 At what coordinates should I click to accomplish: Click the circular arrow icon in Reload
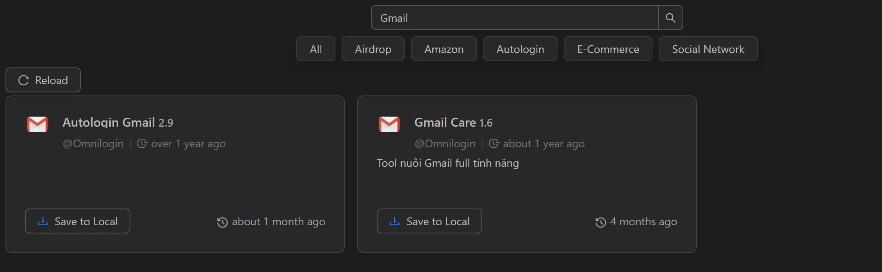pos(24,80)
